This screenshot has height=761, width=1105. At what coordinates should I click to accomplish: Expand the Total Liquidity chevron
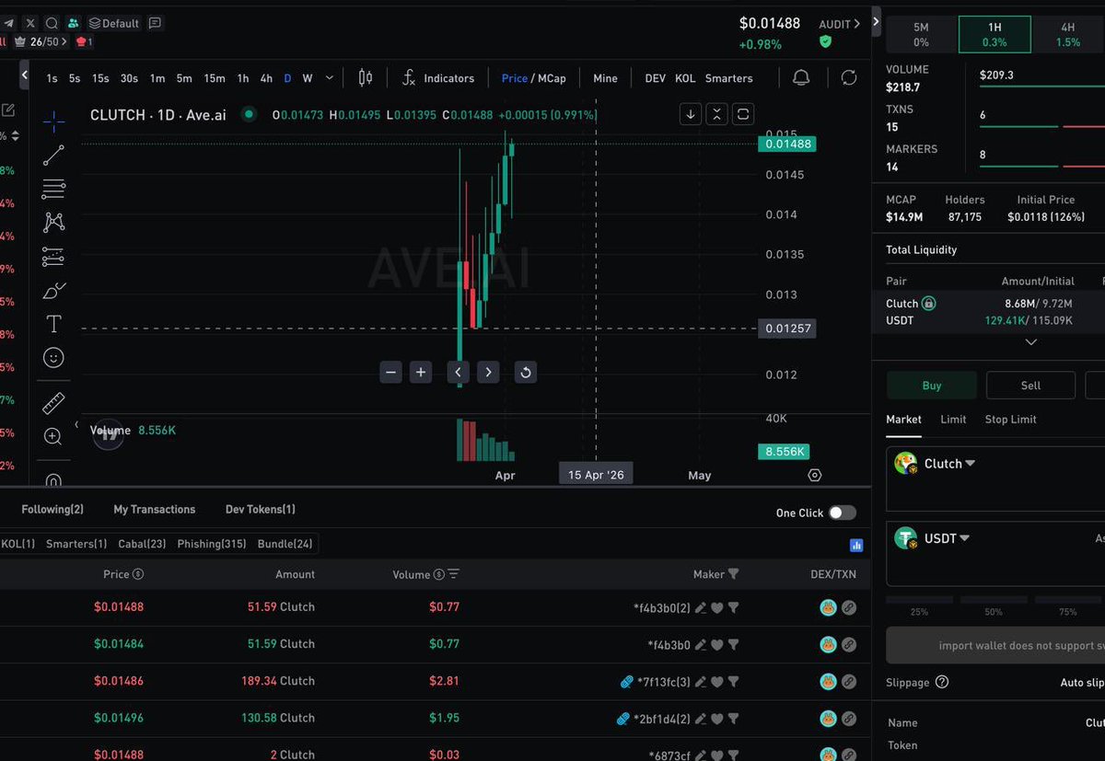tap(1031, 342)
